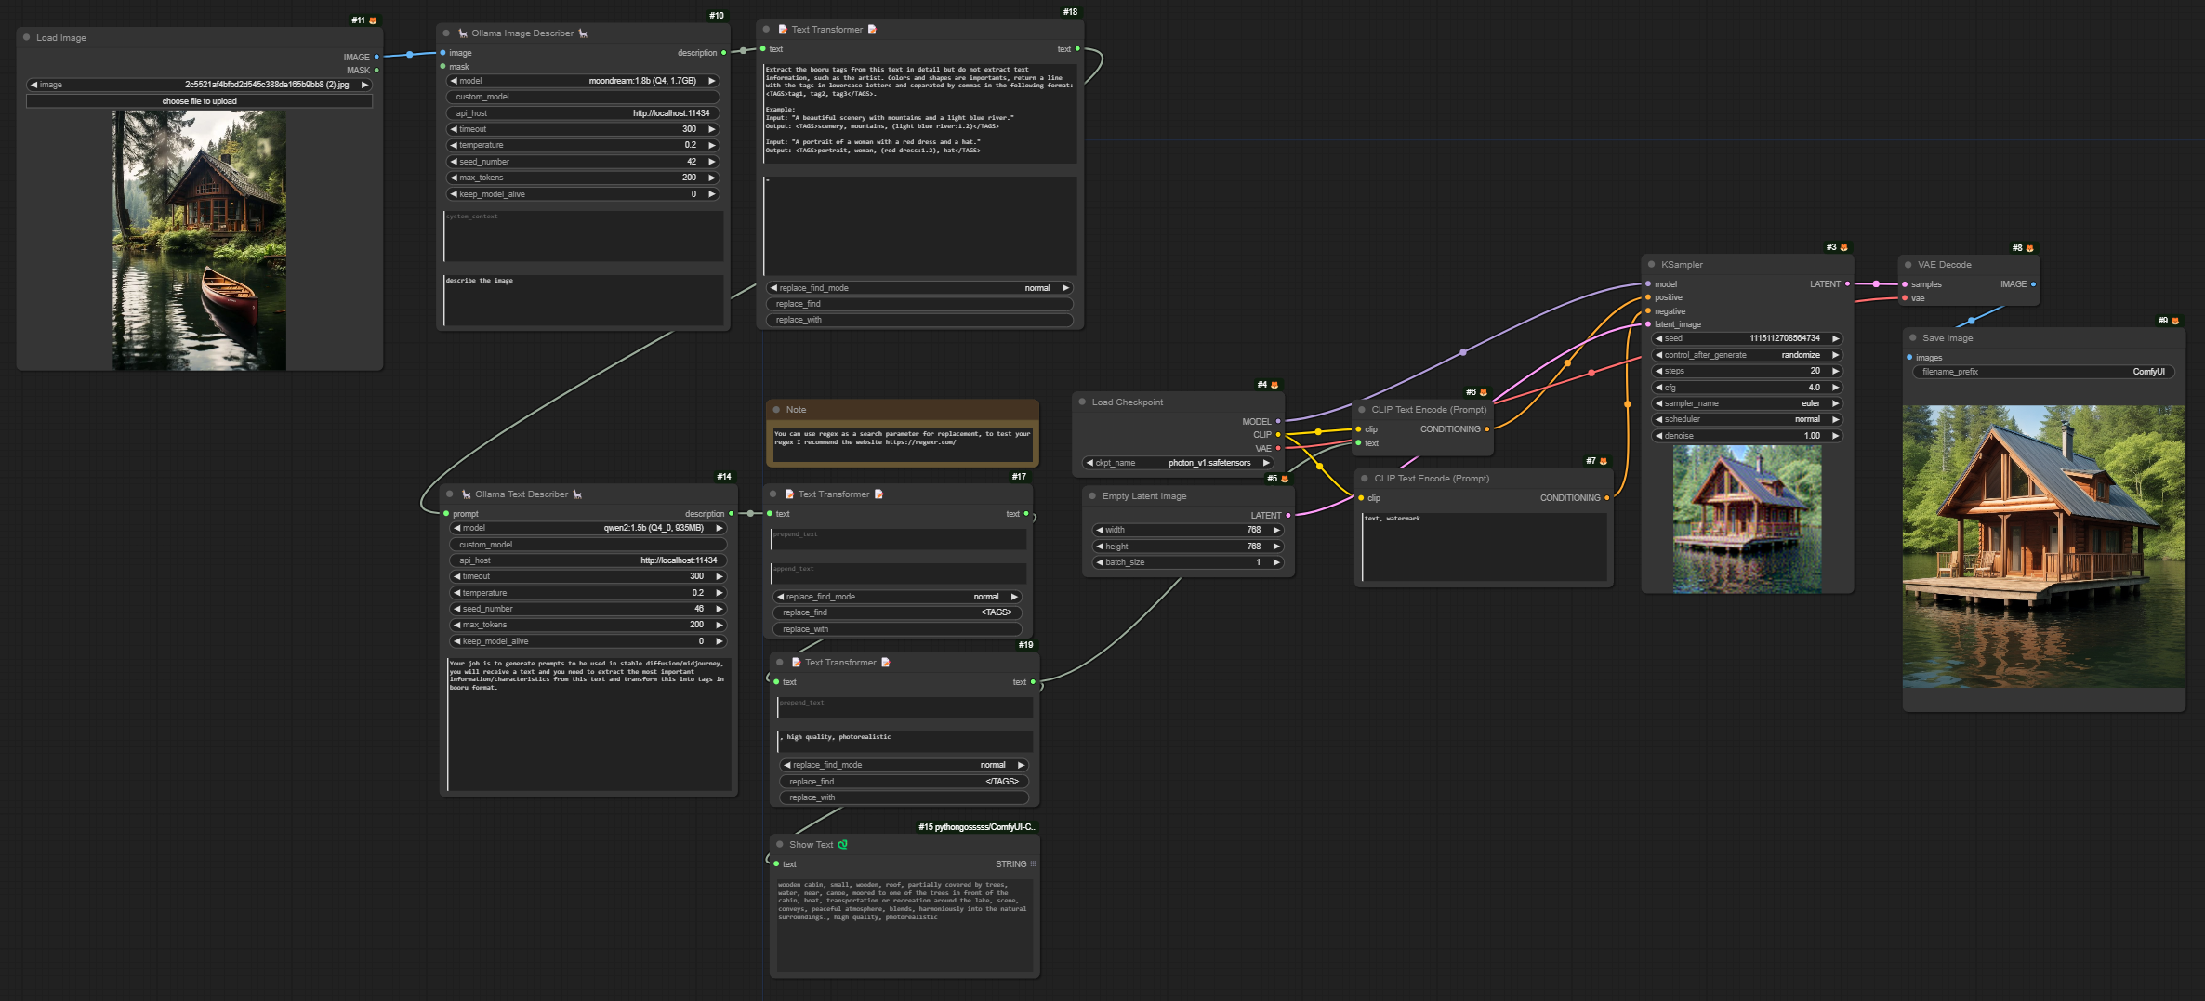Click right arrow of Text Describer max_tokens
The image size is (2205, 1001).
click(x=720, y=625)
